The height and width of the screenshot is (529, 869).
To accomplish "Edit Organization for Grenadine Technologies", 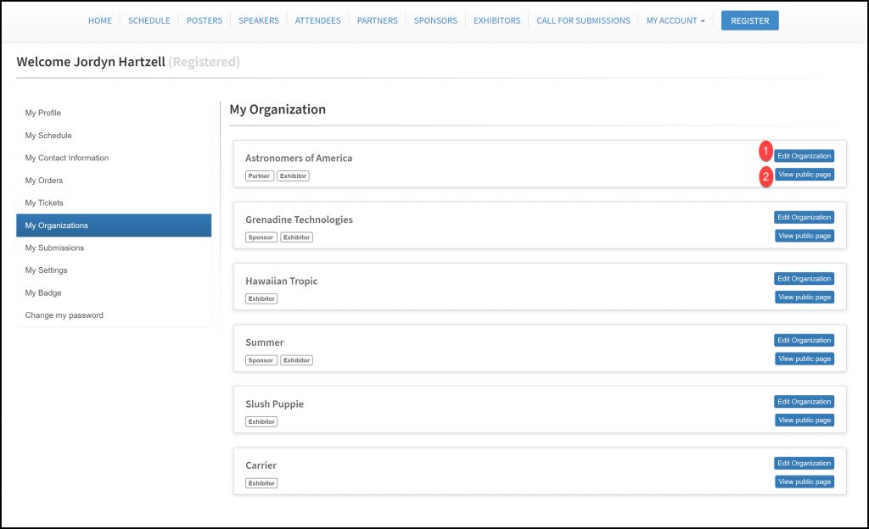I will (x=804, y=218).
